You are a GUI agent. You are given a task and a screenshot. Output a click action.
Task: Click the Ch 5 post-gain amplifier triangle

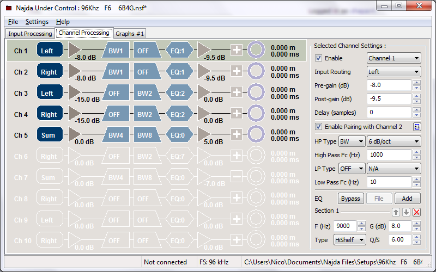coord(203,134)
